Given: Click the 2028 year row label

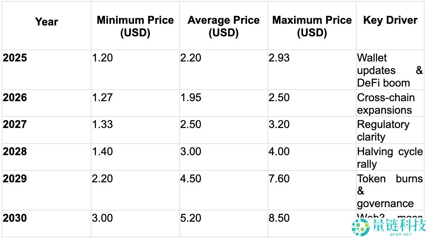Looking at the screenshot, I should pyautogui.click(x=15, y=151).
